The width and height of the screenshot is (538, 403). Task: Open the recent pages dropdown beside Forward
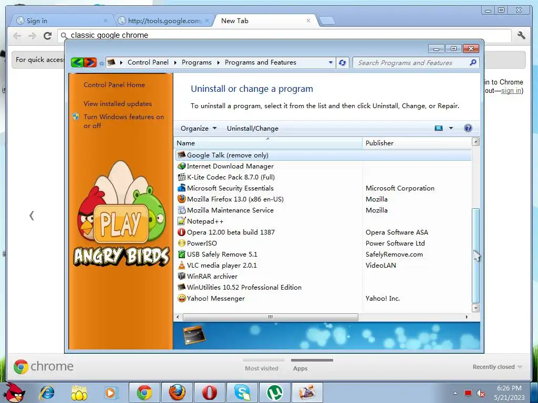(x=101, y=63)
